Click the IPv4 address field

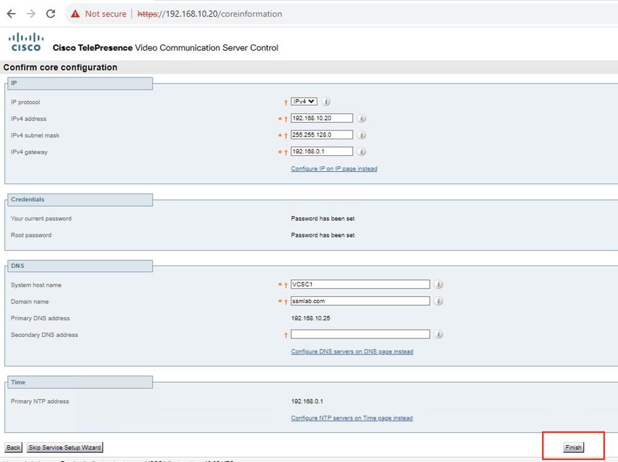(x=322, y=118)
